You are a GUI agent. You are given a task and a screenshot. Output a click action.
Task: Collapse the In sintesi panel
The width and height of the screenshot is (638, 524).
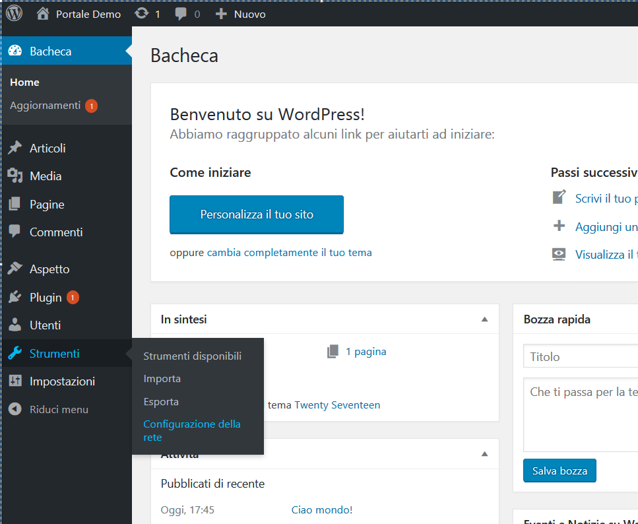tap(484, 319)
